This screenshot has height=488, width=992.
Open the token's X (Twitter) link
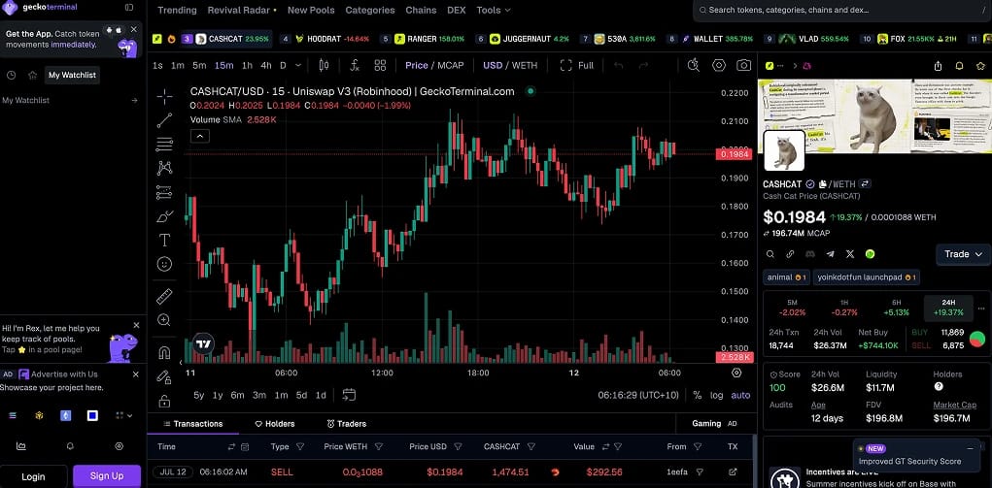[850, 254]
